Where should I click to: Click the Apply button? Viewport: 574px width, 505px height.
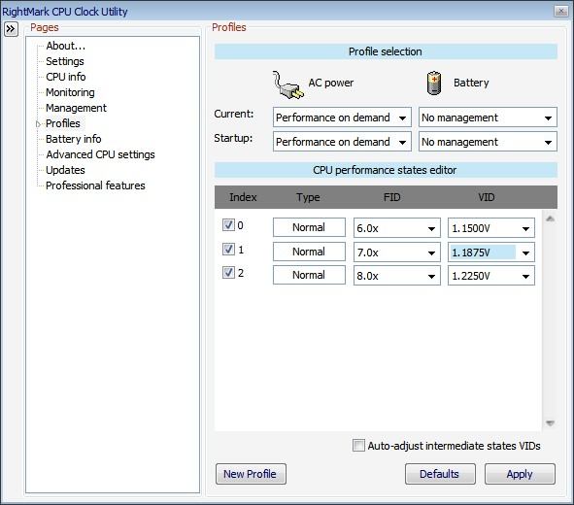point(520,474)
